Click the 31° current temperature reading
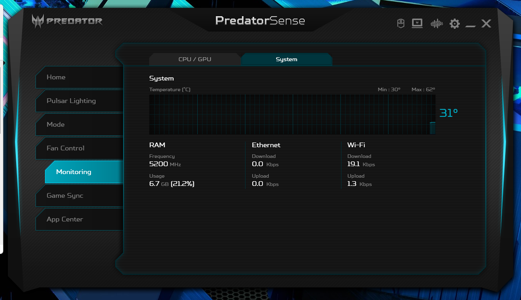The width and height of the screenshot is (521, 300). (449, 113)
